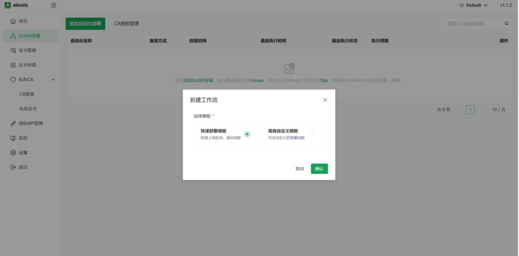Click the AllinSSL logo icon

pos(7,5)
